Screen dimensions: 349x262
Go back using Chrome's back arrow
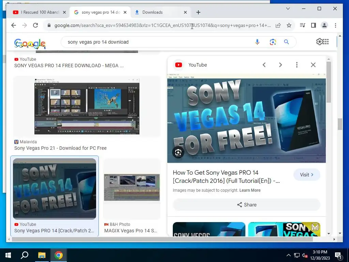[x=14, y=25]
